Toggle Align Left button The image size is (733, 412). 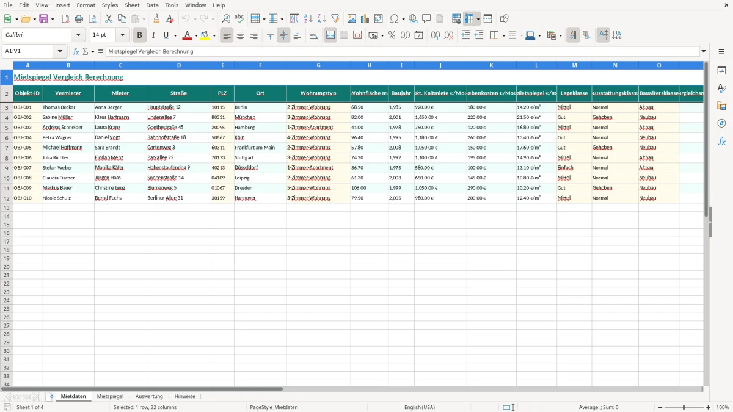(227, 35)
